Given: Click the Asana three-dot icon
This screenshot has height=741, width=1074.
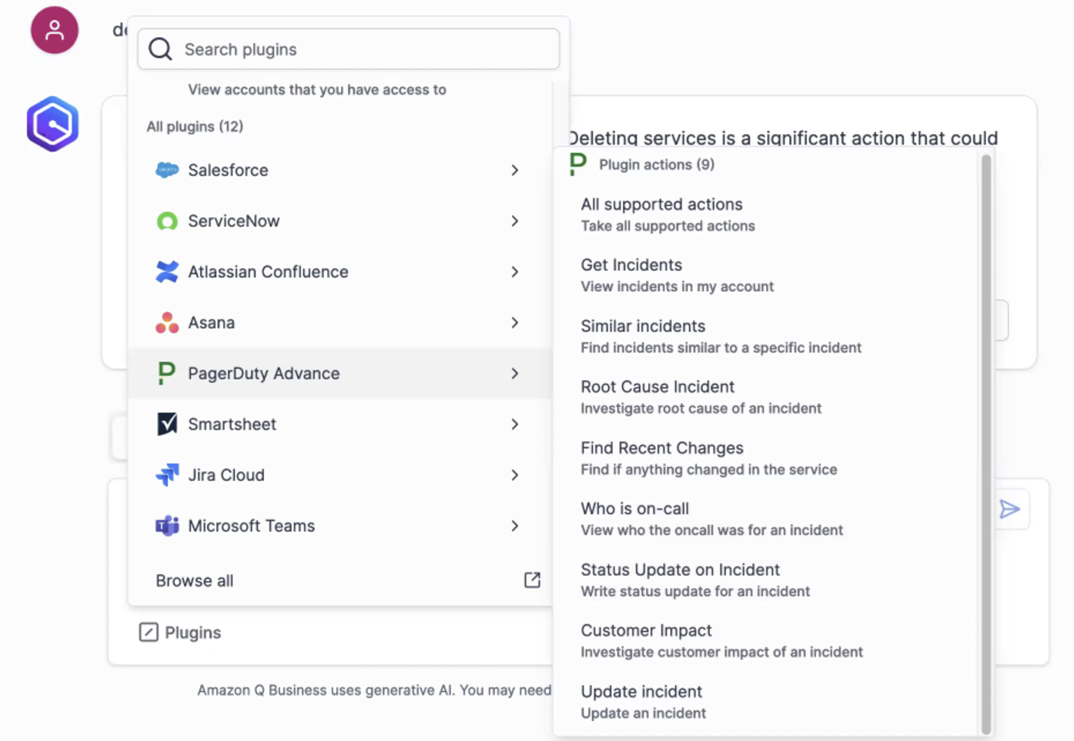Looking at the screenshot, I should pyautogui.click(x=167, y=323).
